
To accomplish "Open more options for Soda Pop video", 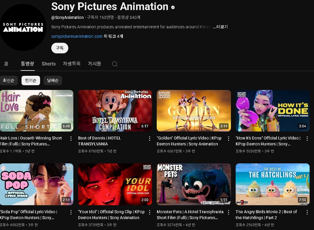I will coord(71,212).
